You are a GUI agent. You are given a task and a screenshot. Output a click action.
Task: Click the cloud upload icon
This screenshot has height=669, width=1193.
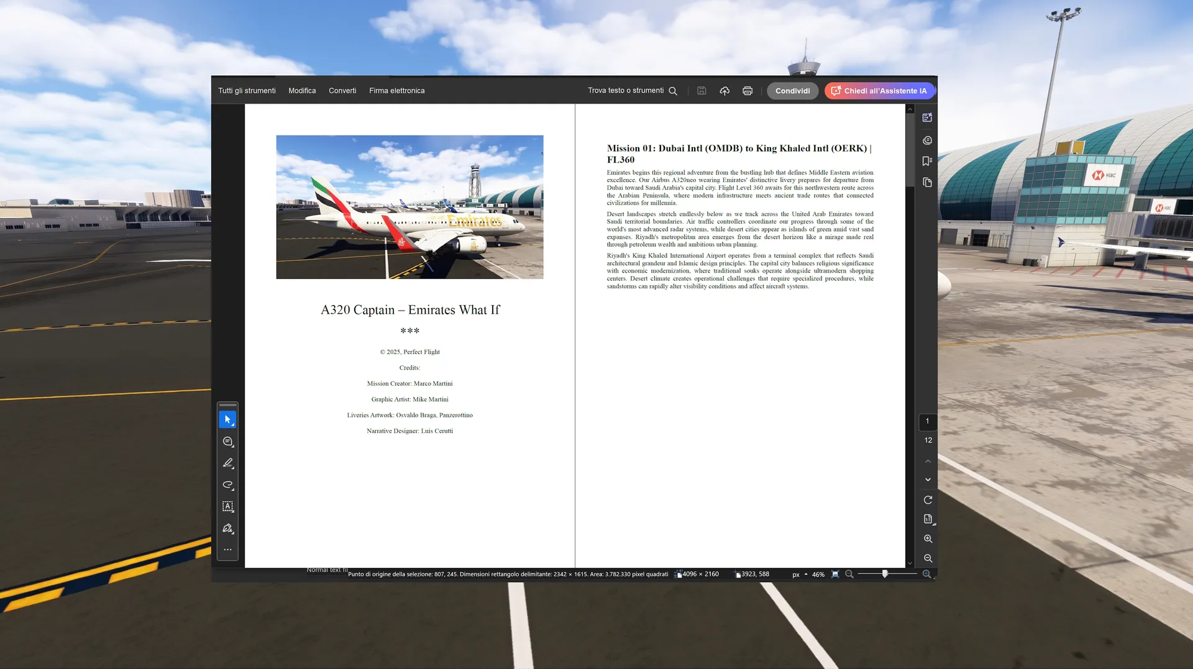(724, 91)
